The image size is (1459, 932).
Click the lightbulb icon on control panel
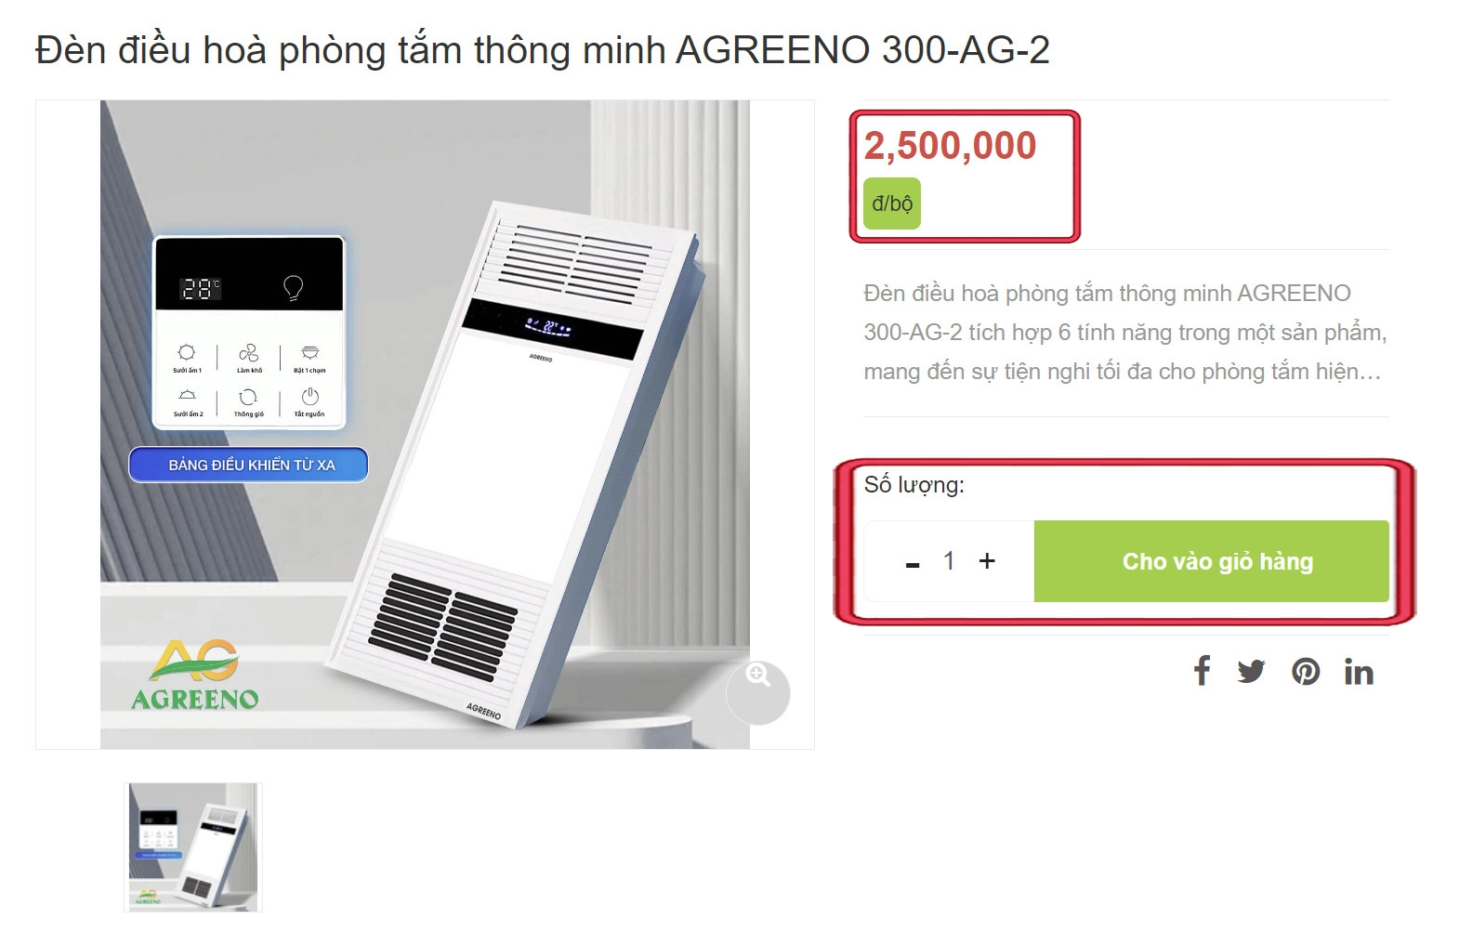[293, 288]
